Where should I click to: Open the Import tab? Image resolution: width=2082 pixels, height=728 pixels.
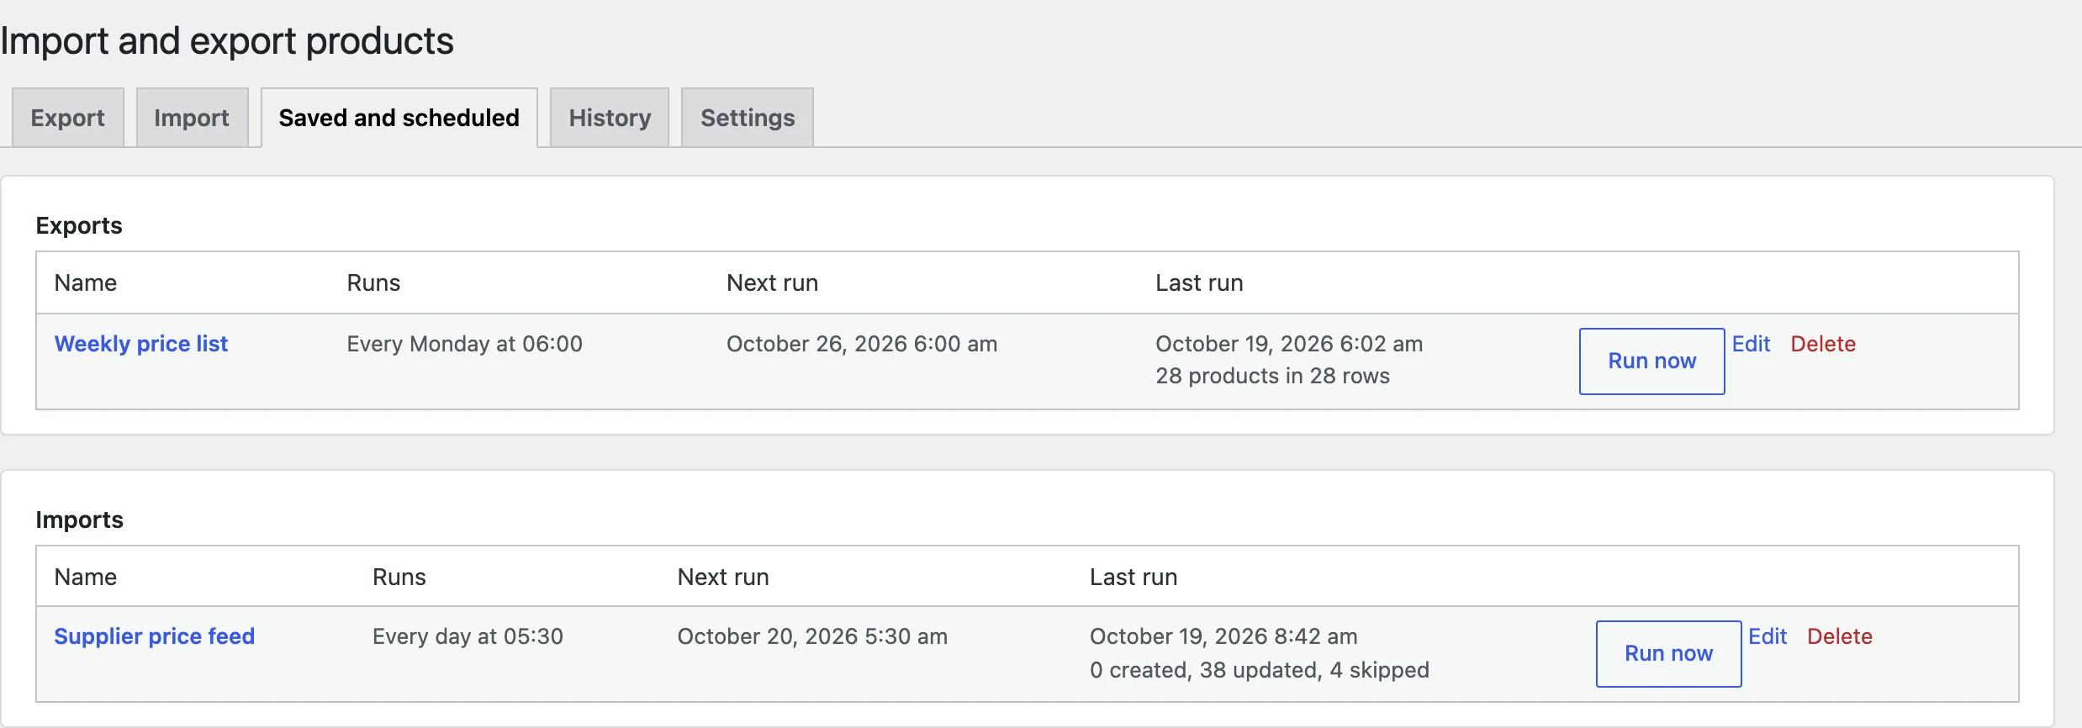click(192, 118)
